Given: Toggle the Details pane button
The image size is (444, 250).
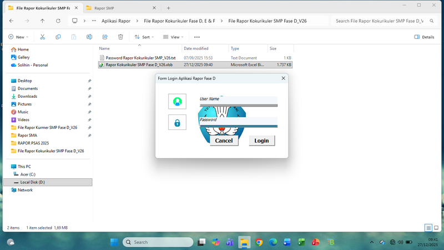Looking at the screenshot, I should pos(425,37).
